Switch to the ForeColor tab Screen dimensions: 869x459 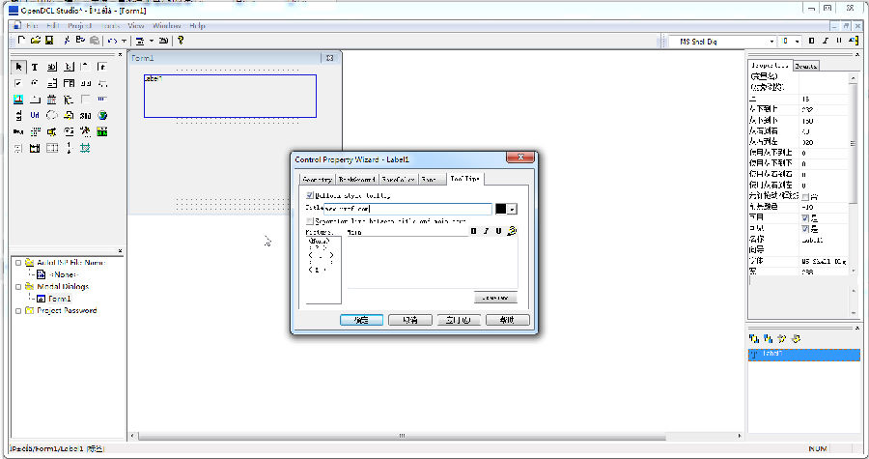tap(398, 180)
